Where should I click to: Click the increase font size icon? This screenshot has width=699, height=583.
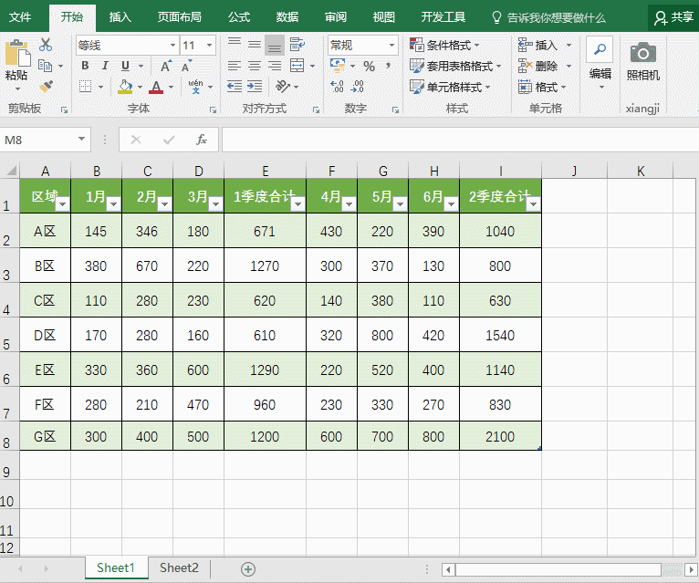165,66
